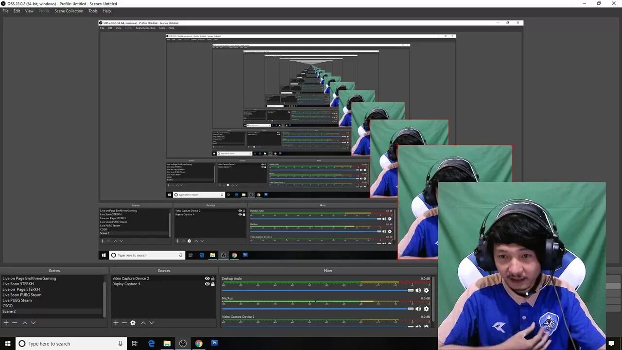
Task: Open the Windows Start menu
Action: point(8,344)
